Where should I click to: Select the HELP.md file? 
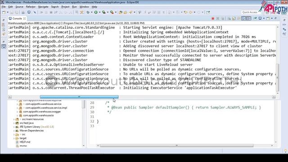(25, 142)
